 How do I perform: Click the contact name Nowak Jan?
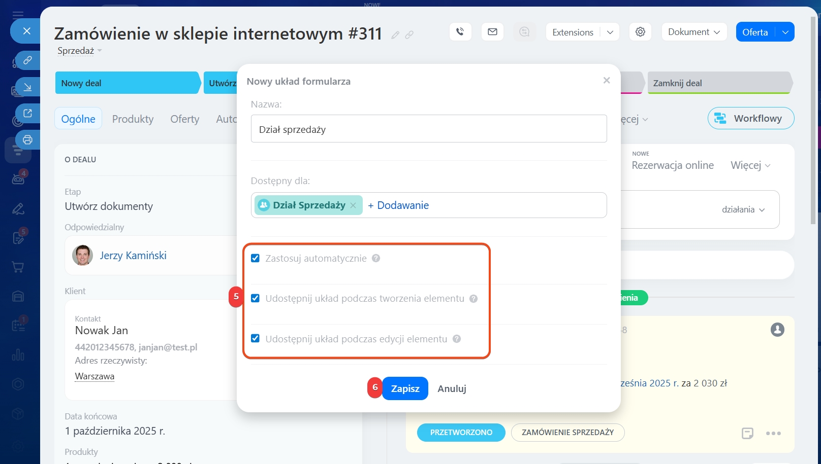(x=102, y=331)
